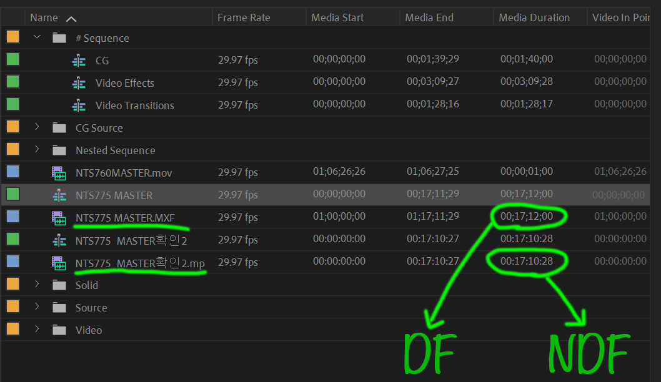The width and height of the screenshot is (661, 382).
Task: Click the Video bin folder icon
Action: (x=59, y=330)
